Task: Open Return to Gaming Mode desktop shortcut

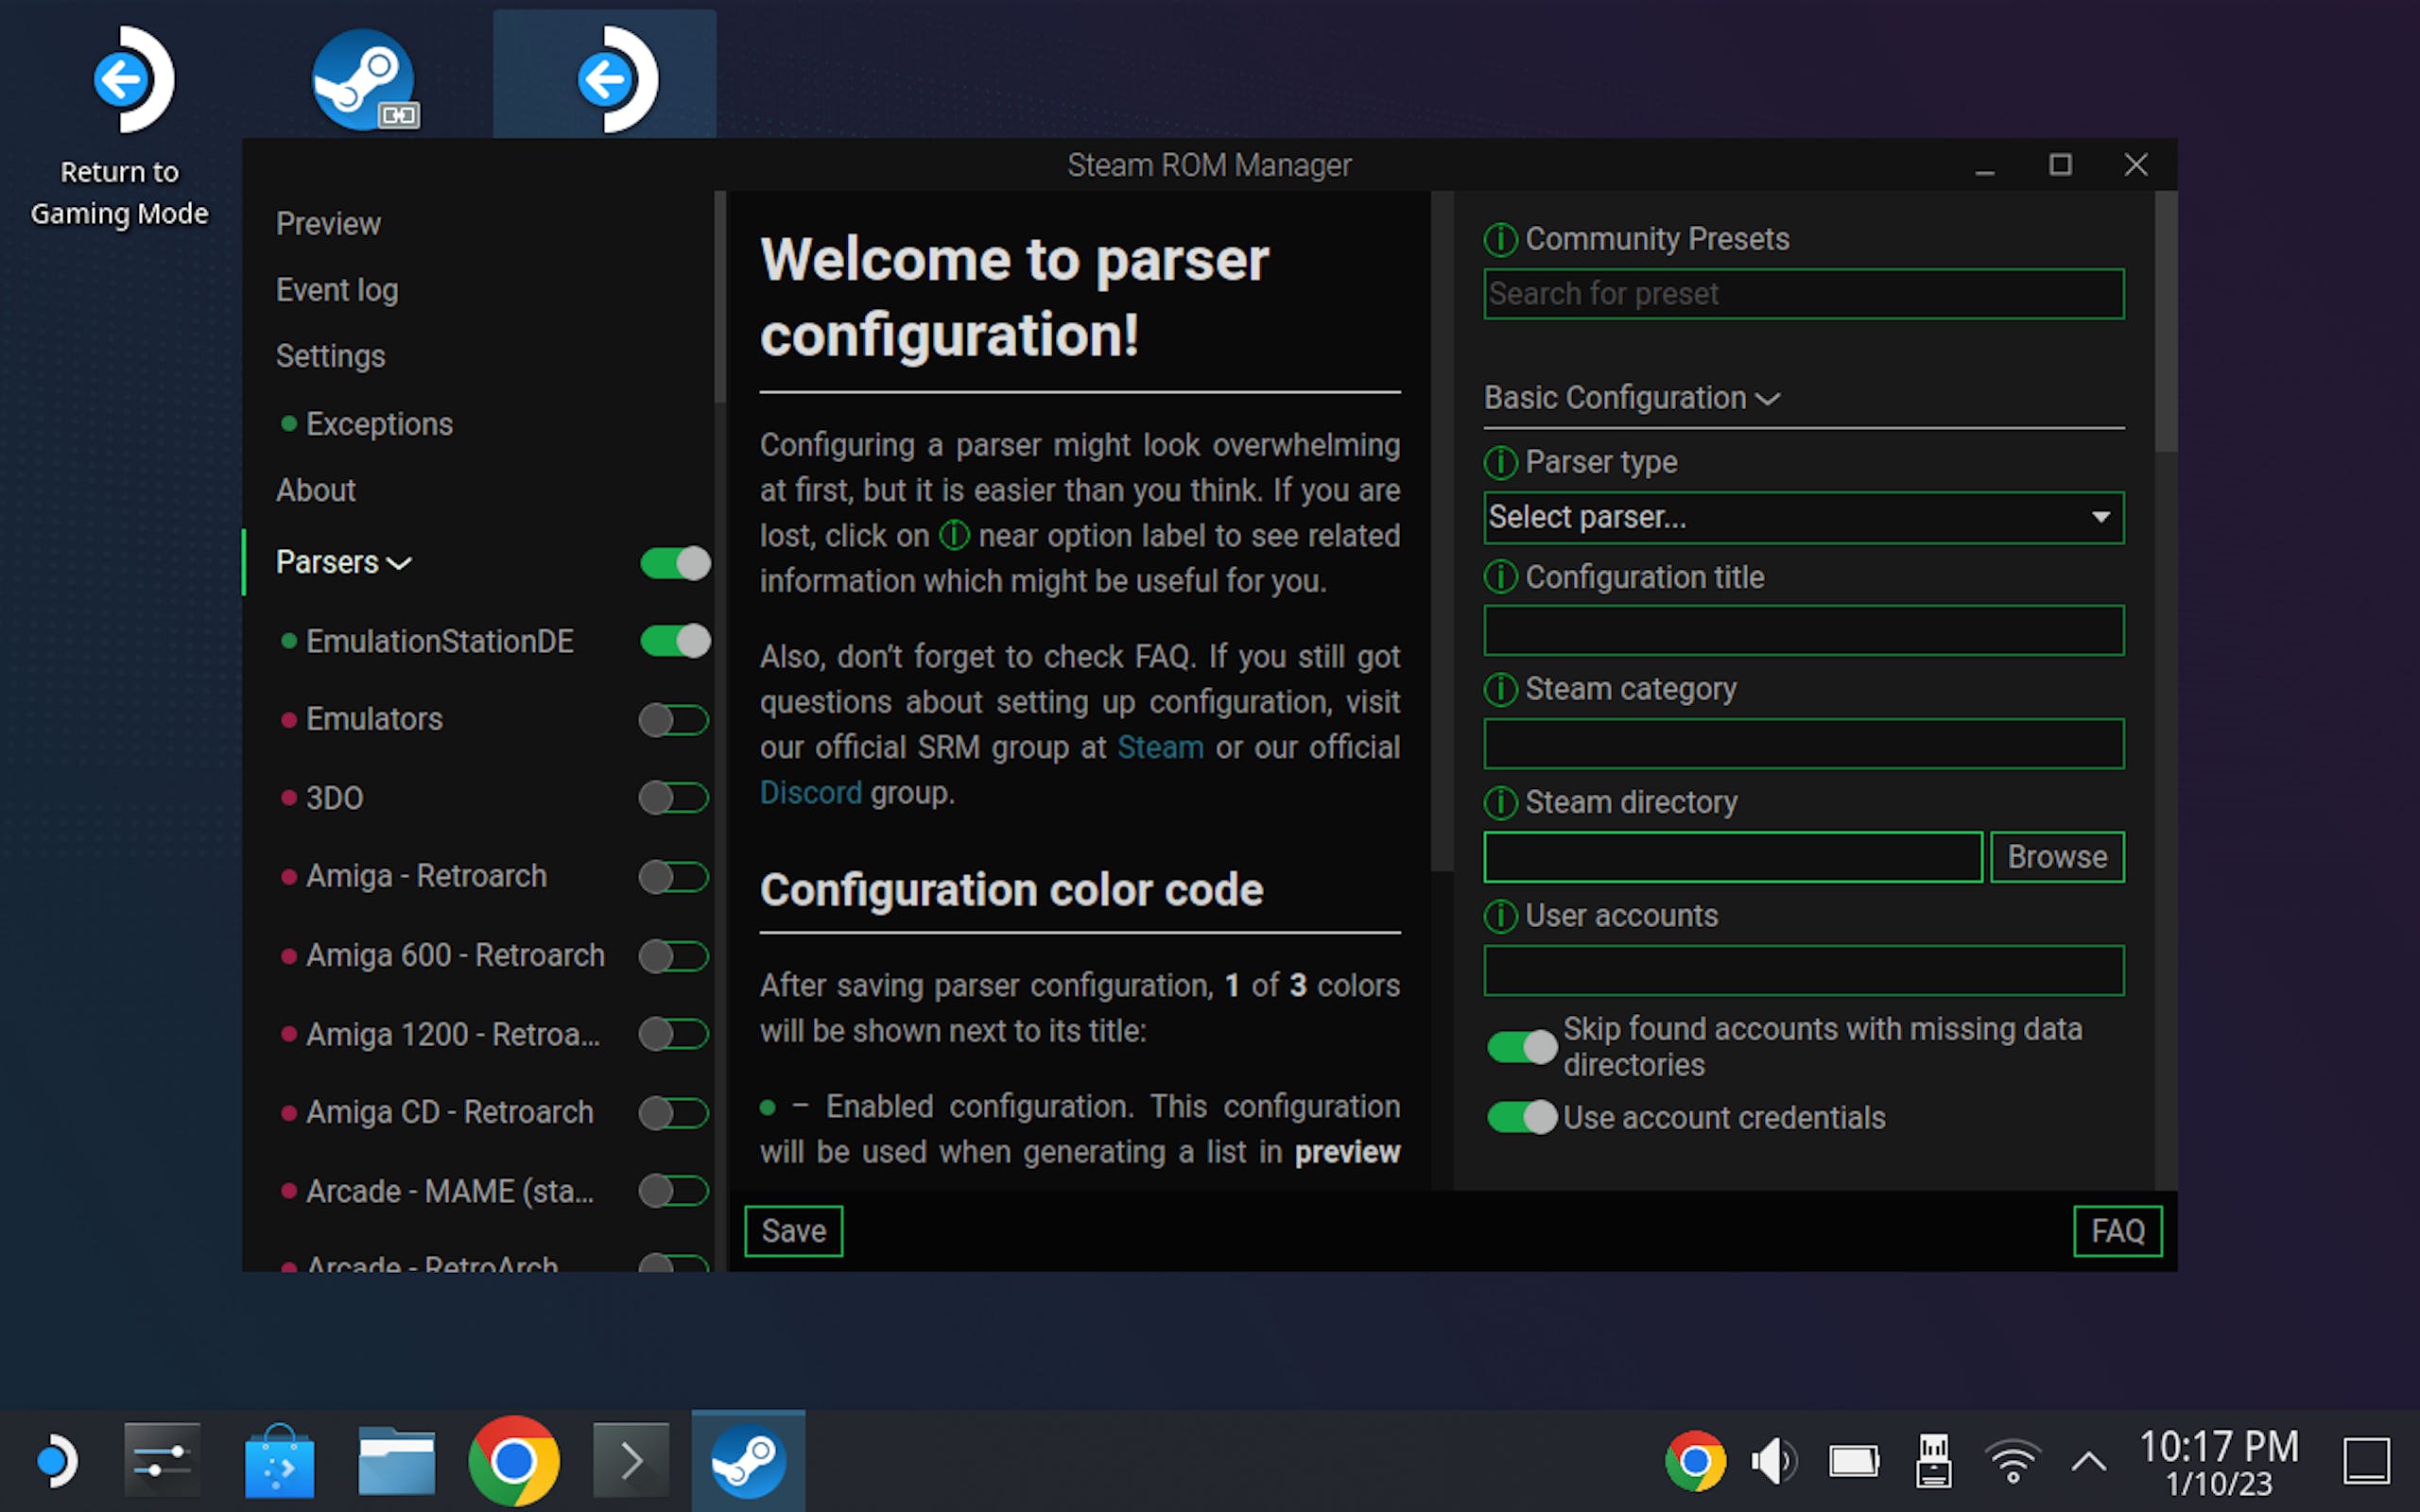Action: coord(120,127)
